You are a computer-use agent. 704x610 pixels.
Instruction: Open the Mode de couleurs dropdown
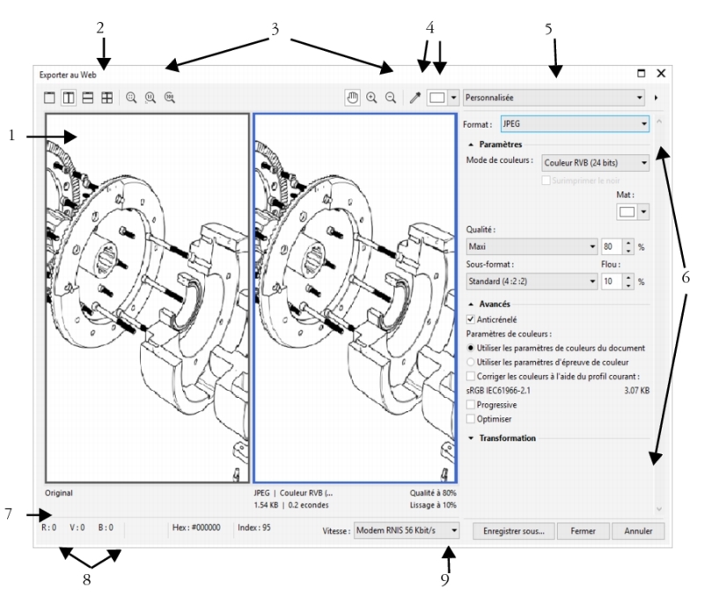point(596,162)
